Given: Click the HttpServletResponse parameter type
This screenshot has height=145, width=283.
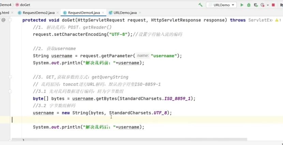Looking at the screenshot, I should (176, 20).
